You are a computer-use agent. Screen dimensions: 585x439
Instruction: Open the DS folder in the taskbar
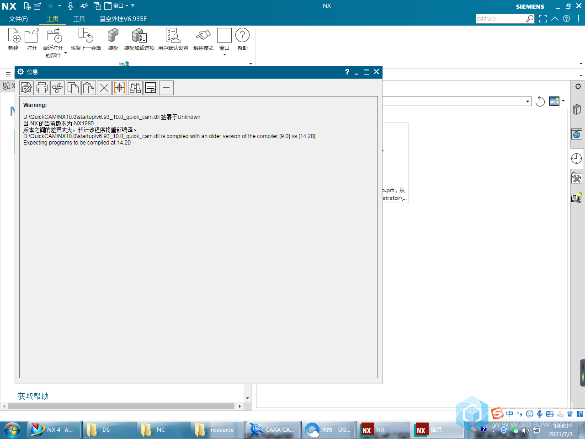(110, 430)
